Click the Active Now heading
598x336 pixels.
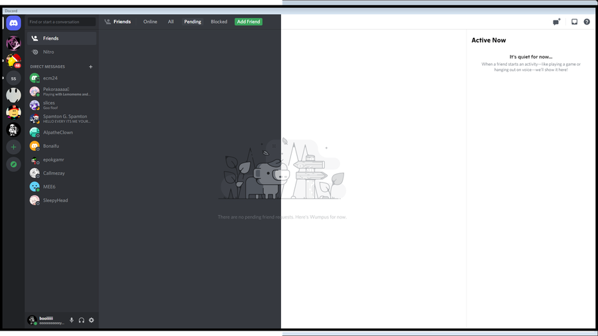[488, 41]
